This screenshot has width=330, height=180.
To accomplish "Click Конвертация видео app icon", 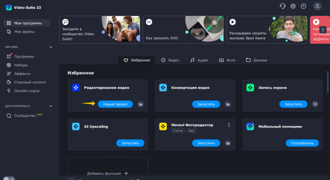I will pyautogui.click(x=163, y=88).
